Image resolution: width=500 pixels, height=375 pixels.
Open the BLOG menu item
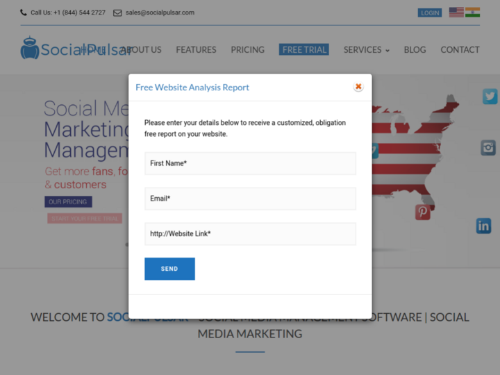415,50
